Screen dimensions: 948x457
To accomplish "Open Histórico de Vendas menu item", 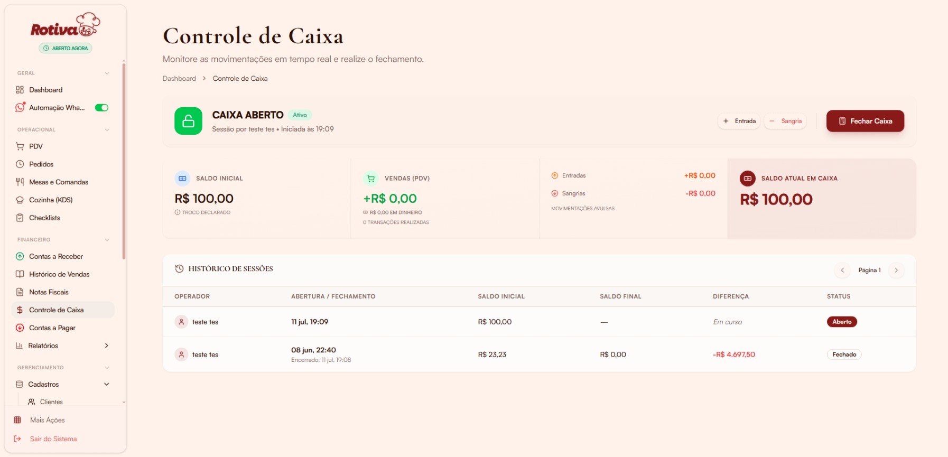I will (63, 274).
